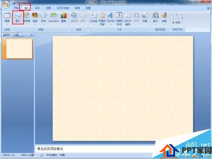Screen dimensions: 212x159
Task: Insert a Picture from file (图片)
Action: point(18,17)
